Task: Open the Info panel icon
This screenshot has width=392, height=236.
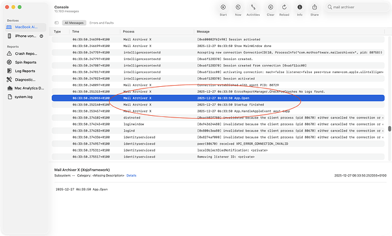Action: (x=299, y=7)
